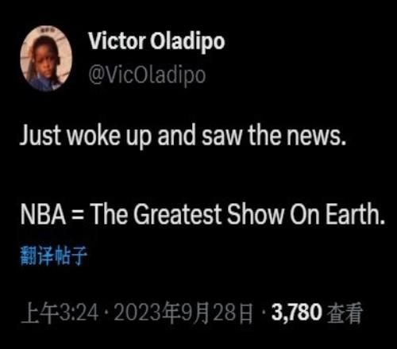
Task: Click the first name 'Victor' in header
Action: pyautogui.click(x=117, y=40)
